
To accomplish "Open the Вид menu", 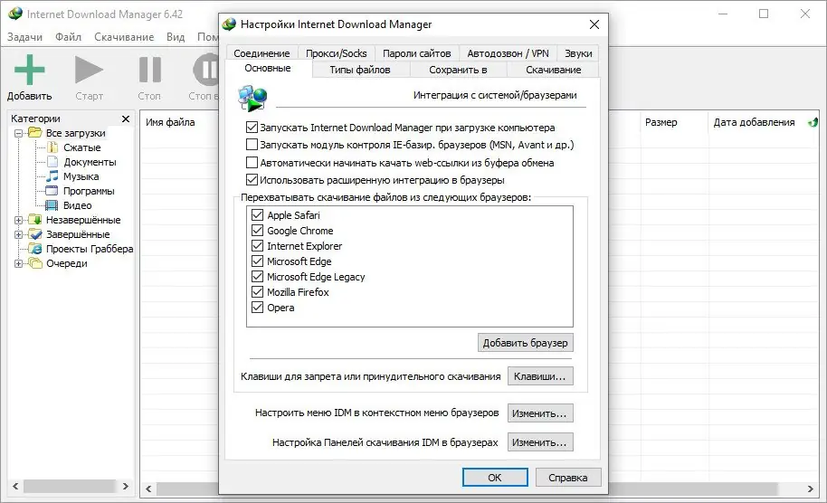I will point(176,37).
